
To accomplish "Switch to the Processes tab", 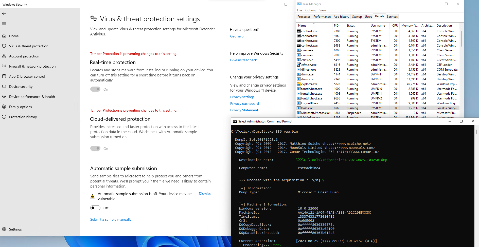I will tap(304, 17).
